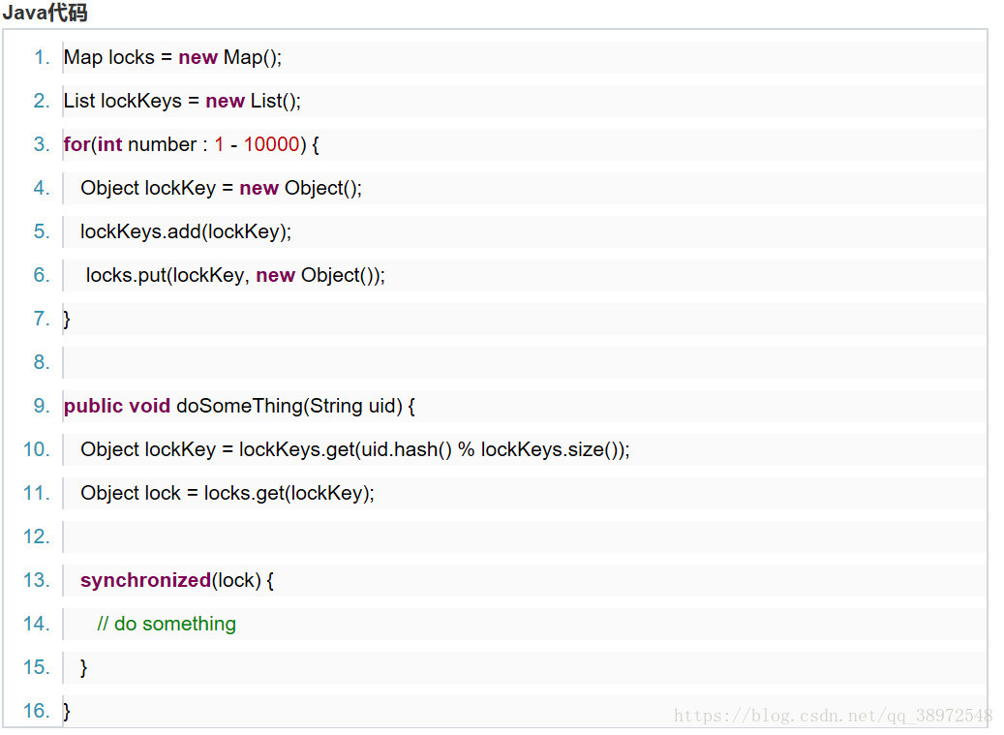Click the 'doSomeThing' method name
Viewport: 1004px width, 735px height.
pos(240,406)
